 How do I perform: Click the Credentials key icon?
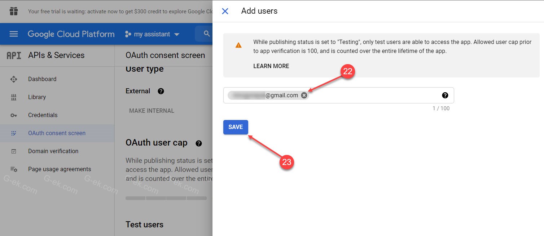[x=14, y=115]
